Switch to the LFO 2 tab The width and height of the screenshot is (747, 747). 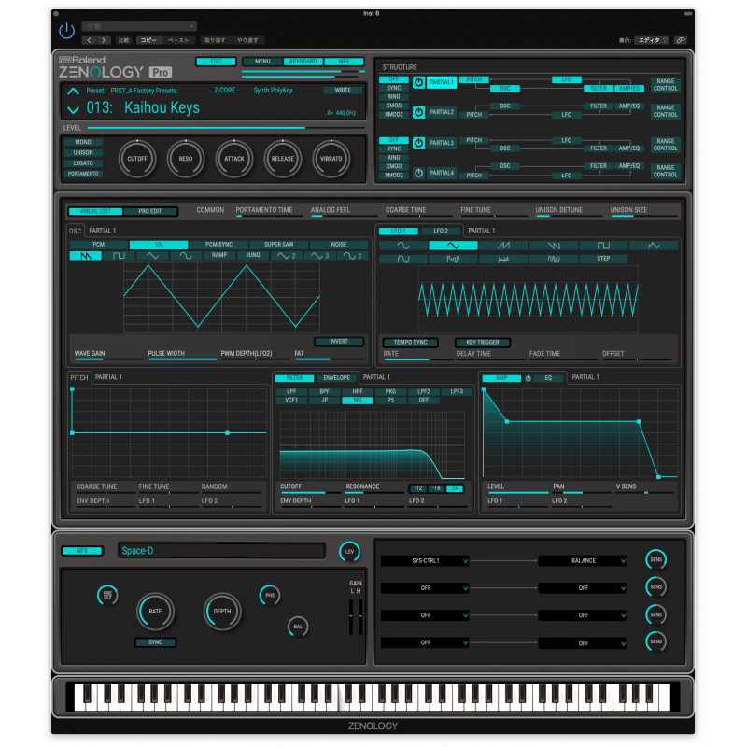tap(441, 231)
